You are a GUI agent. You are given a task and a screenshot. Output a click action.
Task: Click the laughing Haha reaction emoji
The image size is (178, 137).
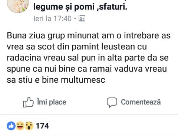pyautogui.click(x=20, y=126)
